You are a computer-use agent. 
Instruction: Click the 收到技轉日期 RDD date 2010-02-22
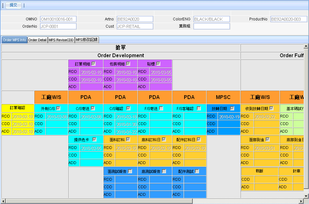[x=267, y=117]
